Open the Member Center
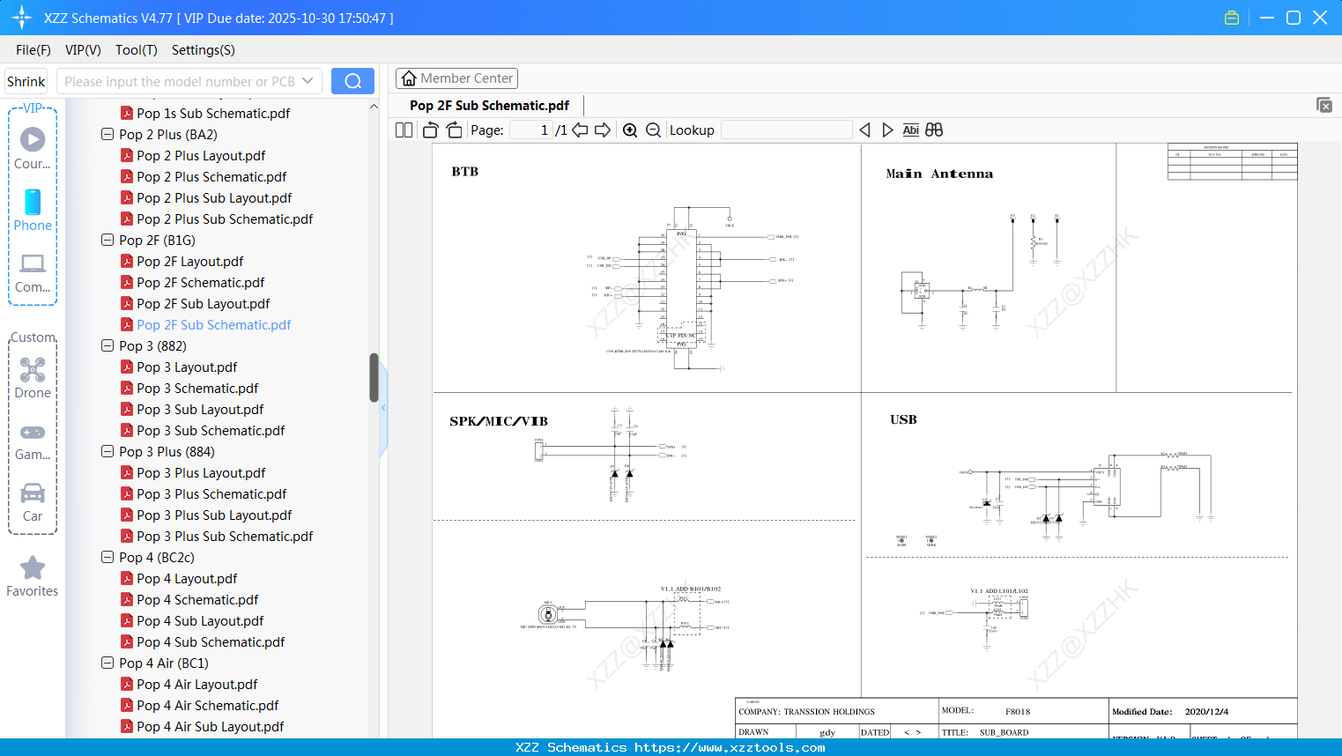 coord(456,78)
